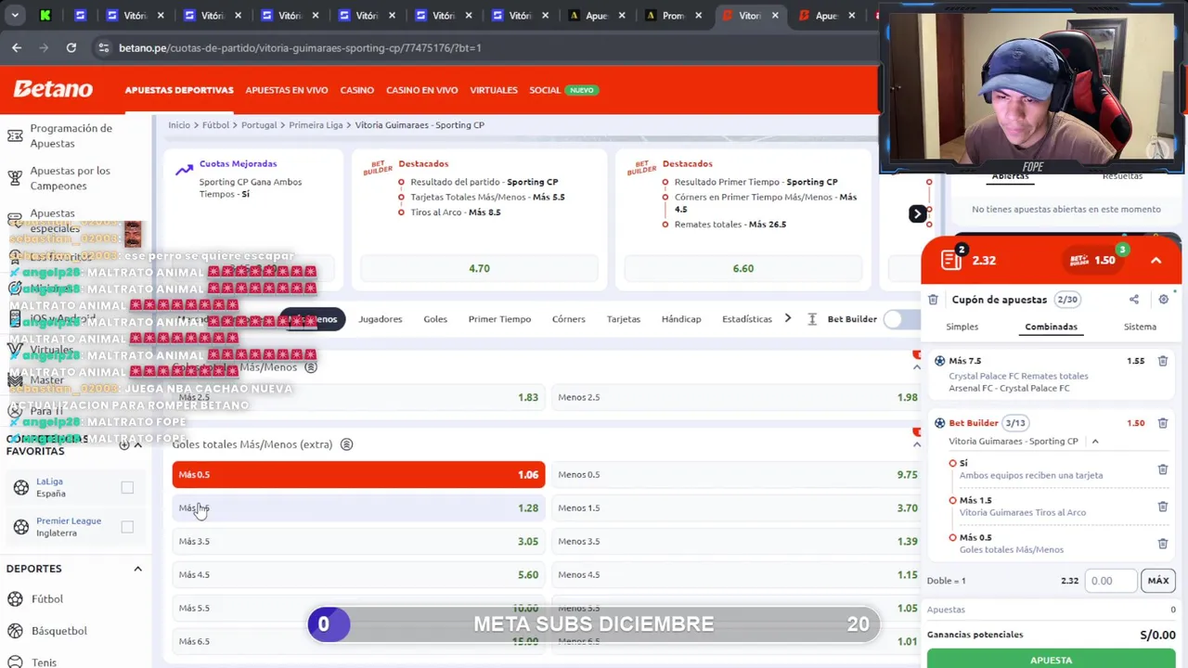Open Casino en Vivo section
The image size is (1188, 668).
tap(421, 90)
